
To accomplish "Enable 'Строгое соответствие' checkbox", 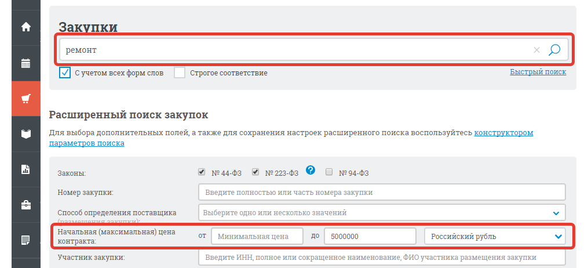I will click(180, 73).
